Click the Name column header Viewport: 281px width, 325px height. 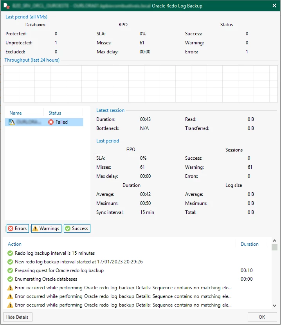(x=16, y=113)
